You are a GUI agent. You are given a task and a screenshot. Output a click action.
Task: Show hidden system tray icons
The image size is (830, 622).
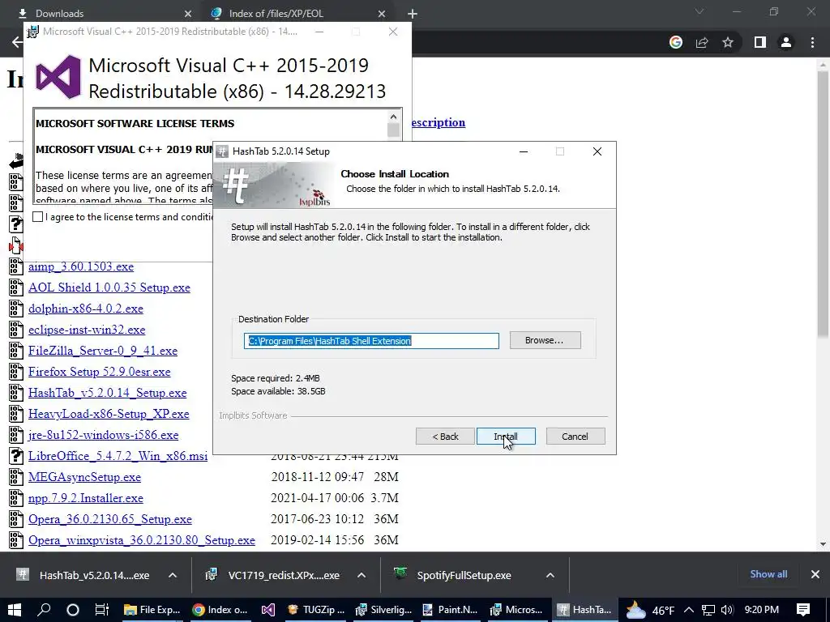pyautogui.click(x=689, y=610)
